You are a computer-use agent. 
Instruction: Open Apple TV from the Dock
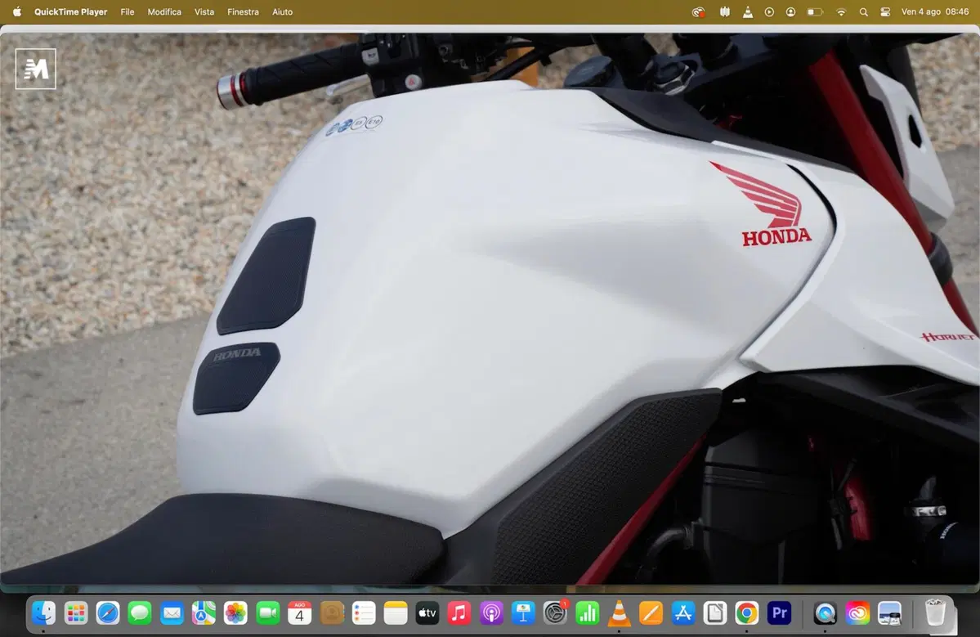point(427,613)
